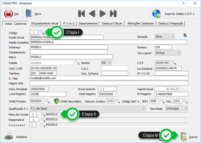Viewport: 201px width, 143px height.
Task: Click the Nº Registro field
Action: tap(172, 94)
